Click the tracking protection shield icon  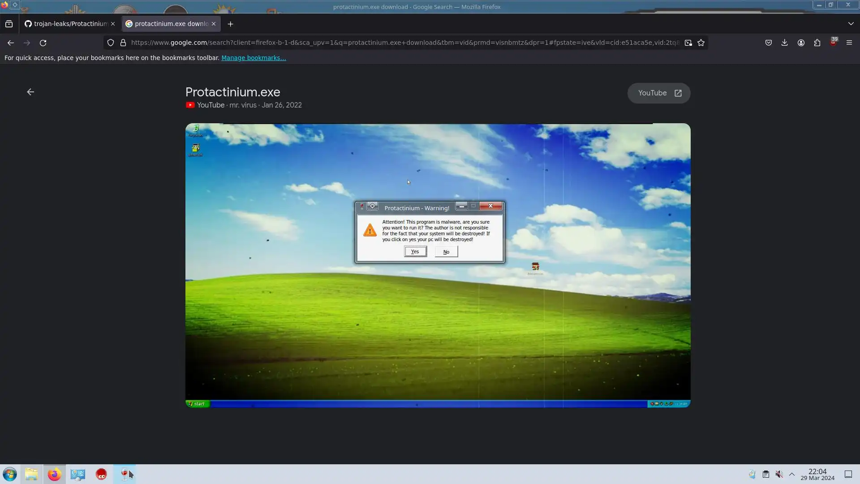click(x=111, y=43)
